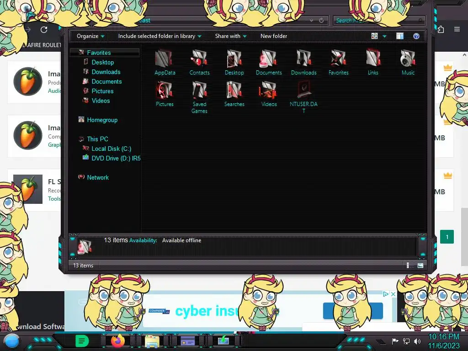Open the volume speaker tray icon

point(417,341)
